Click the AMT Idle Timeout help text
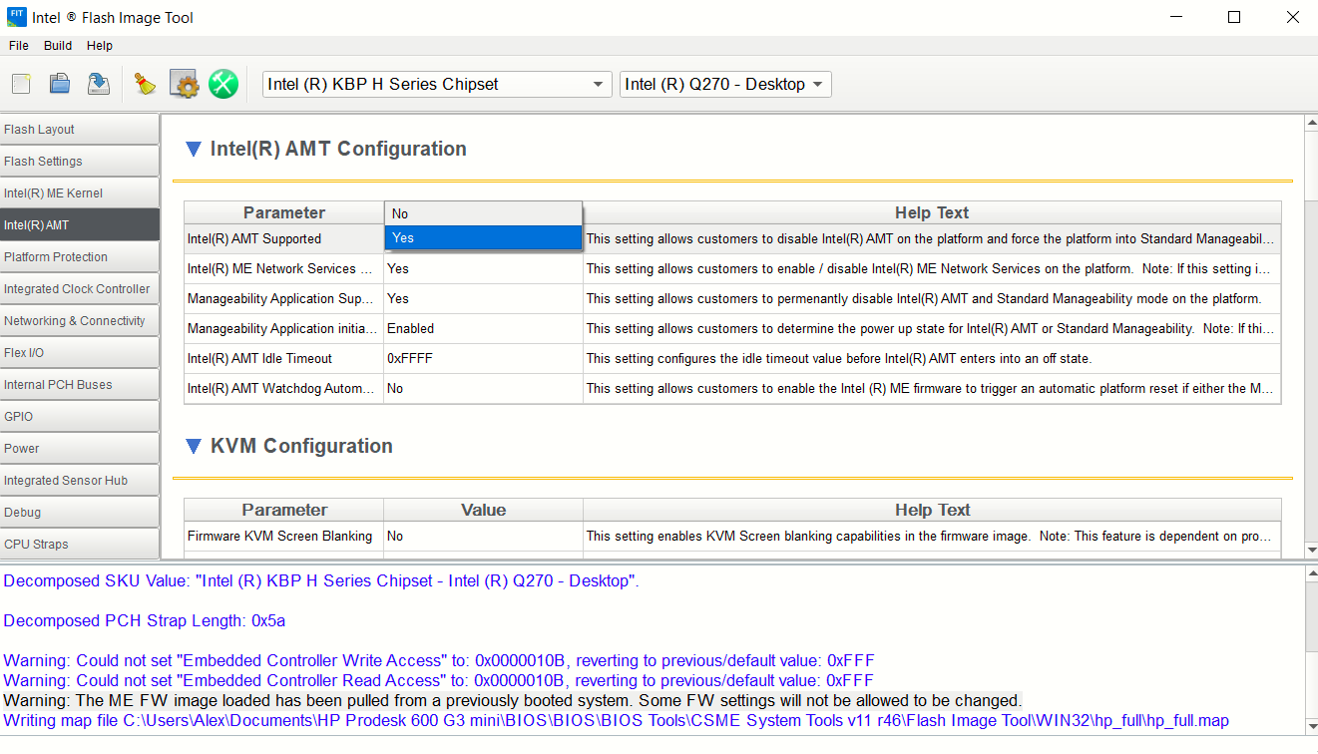 (932, 359)
